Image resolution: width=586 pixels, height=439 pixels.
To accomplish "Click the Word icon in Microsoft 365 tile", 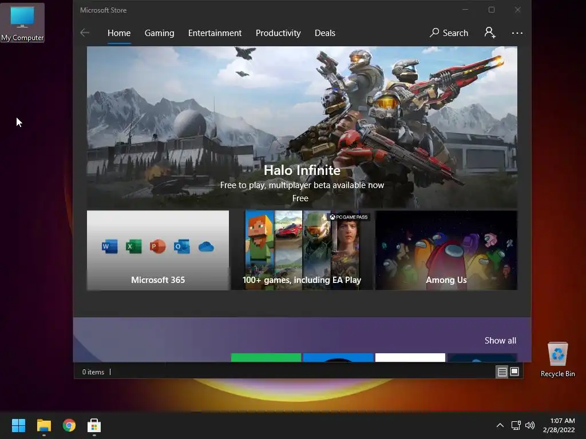I will click(x=109, y=246).
